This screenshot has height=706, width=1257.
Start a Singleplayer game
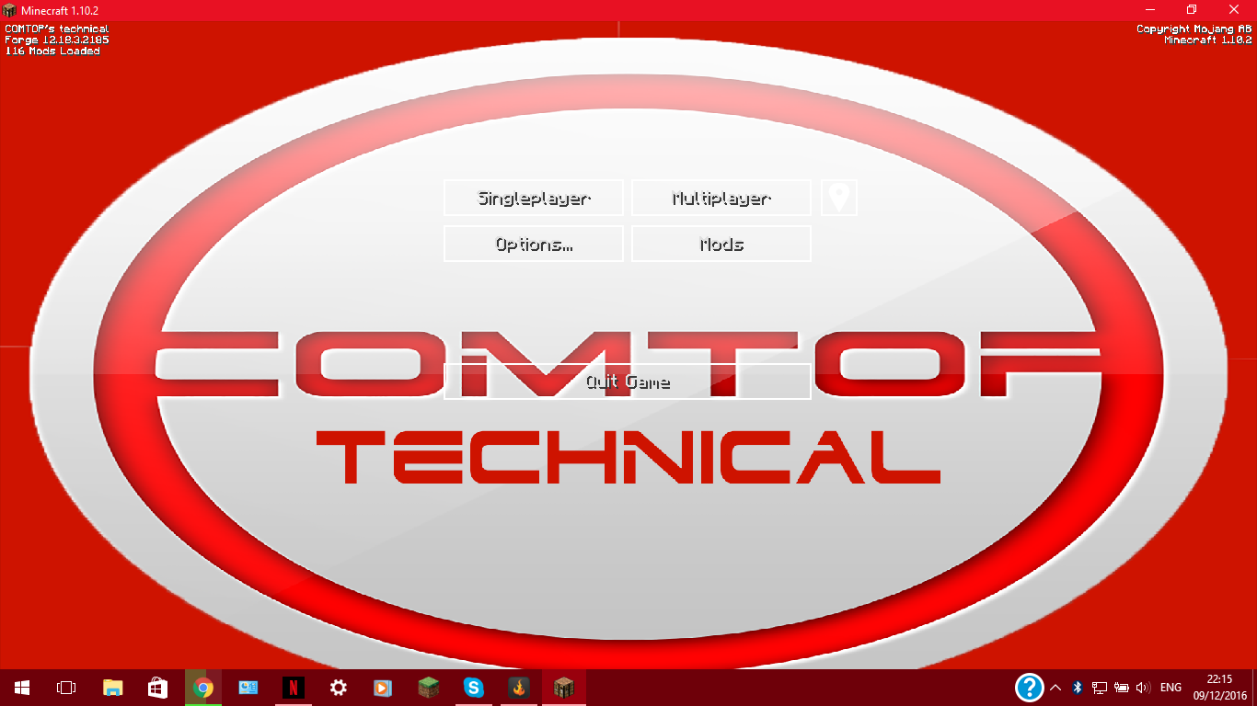[x=534, y=198]
